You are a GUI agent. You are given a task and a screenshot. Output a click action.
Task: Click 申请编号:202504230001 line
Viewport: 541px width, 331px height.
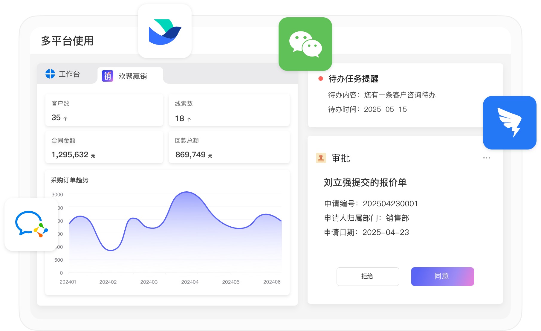tap(371, 204)
